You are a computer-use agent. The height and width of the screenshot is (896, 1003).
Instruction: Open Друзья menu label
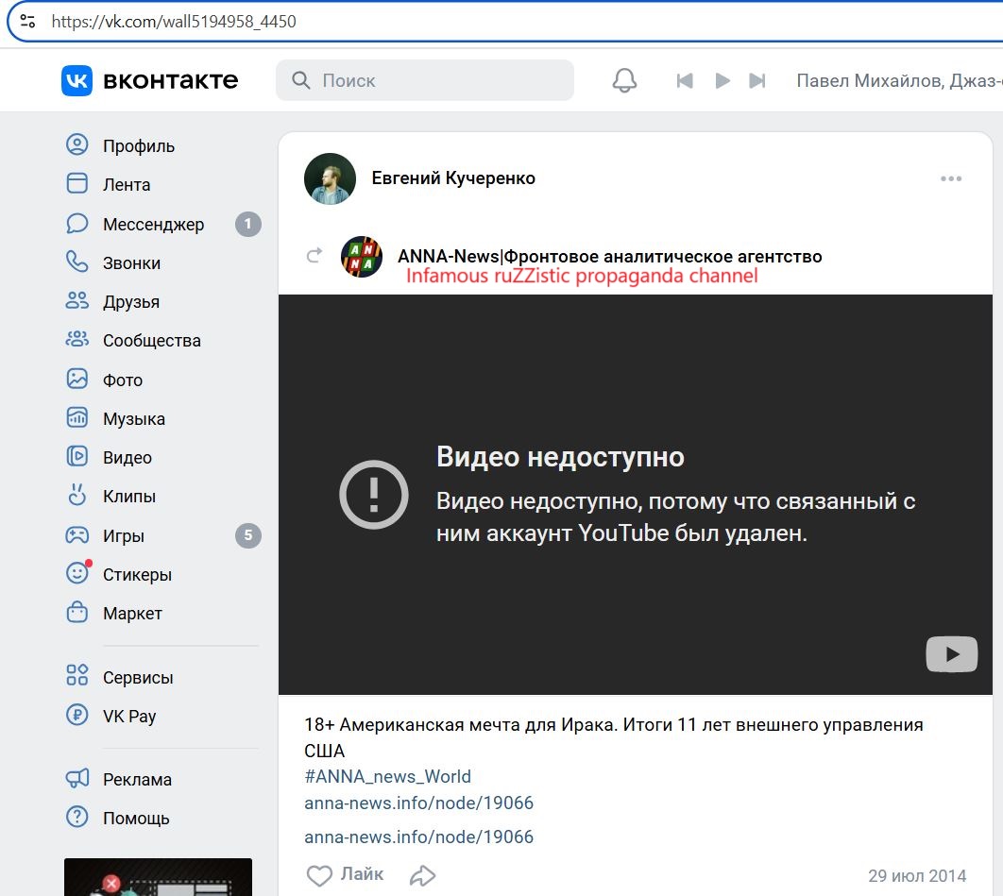point(131,302)
